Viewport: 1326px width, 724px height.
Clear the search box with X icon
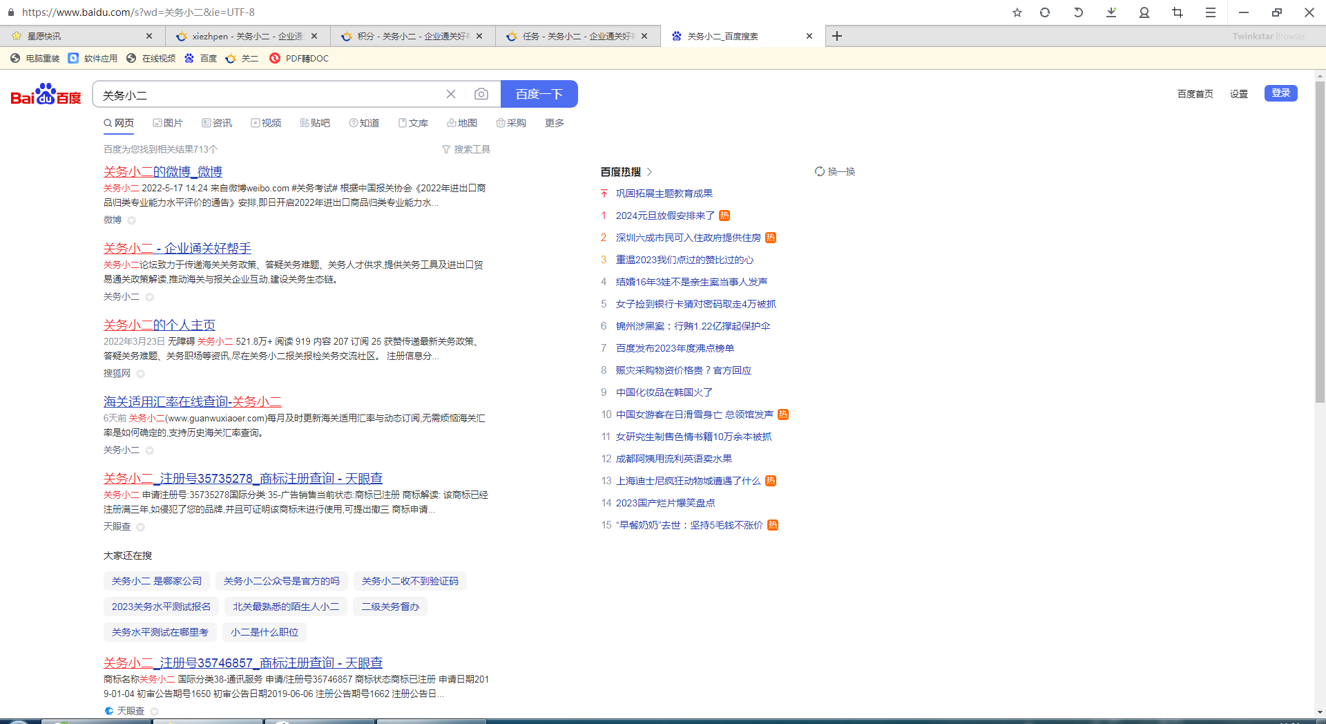click(451, 94)
